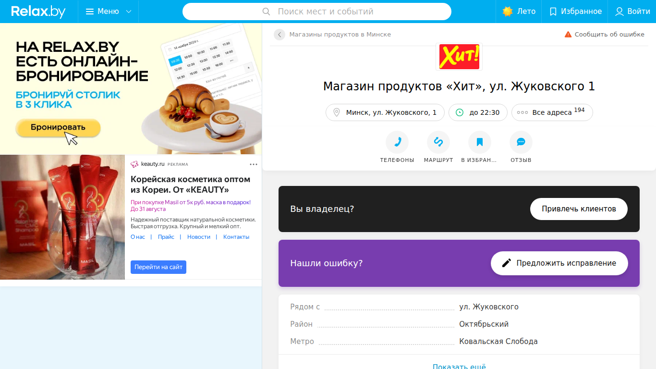Click the keauty.ru advertiser logo icon
The height and width of the screenshot is (369, 656).
(134, 164)
